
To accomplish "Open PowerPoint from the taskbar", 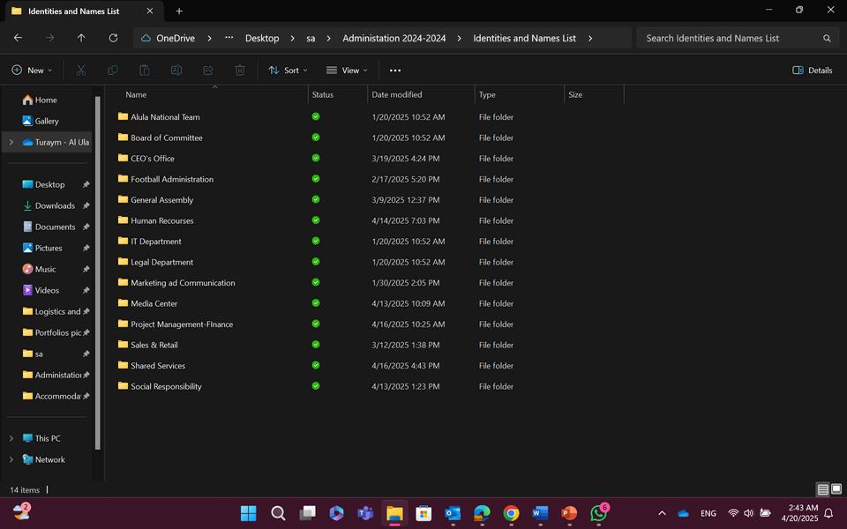I will [x=569, y=513].
